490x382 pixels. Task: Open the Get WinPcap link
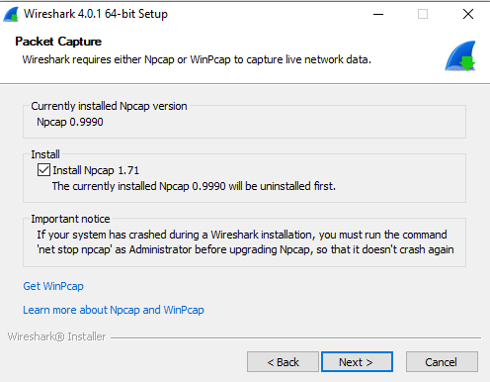coord(53,286)
